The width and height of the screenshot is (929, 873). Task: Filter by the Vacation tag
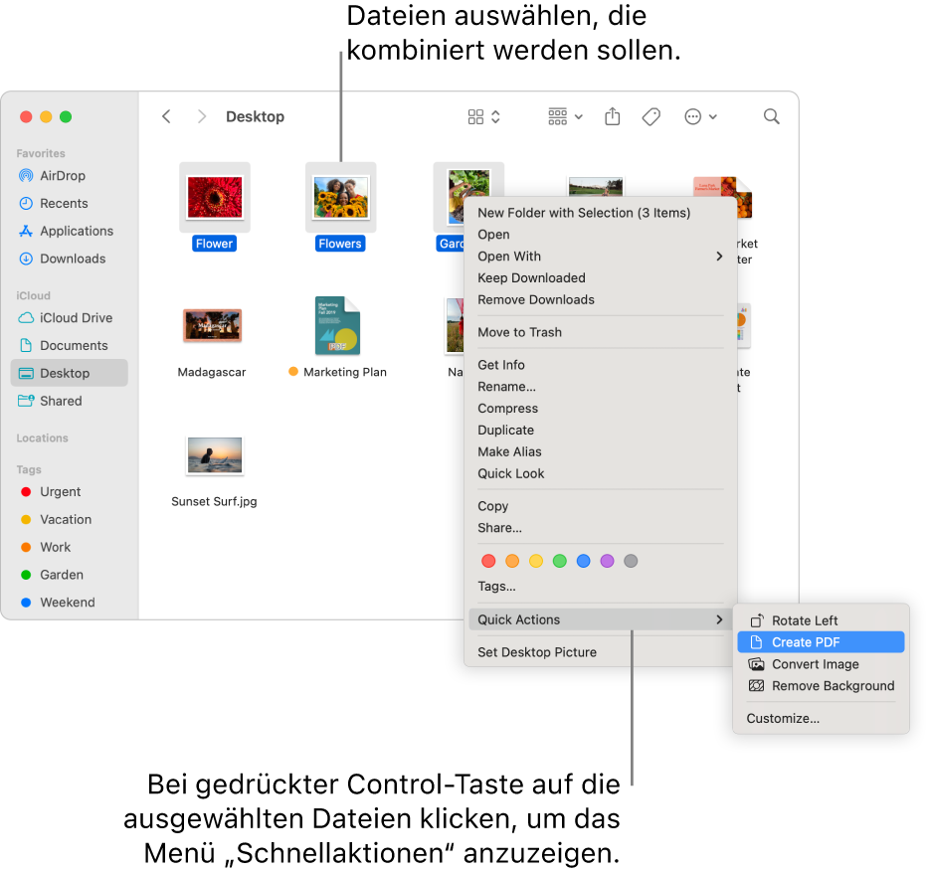(x=70, y=519)
